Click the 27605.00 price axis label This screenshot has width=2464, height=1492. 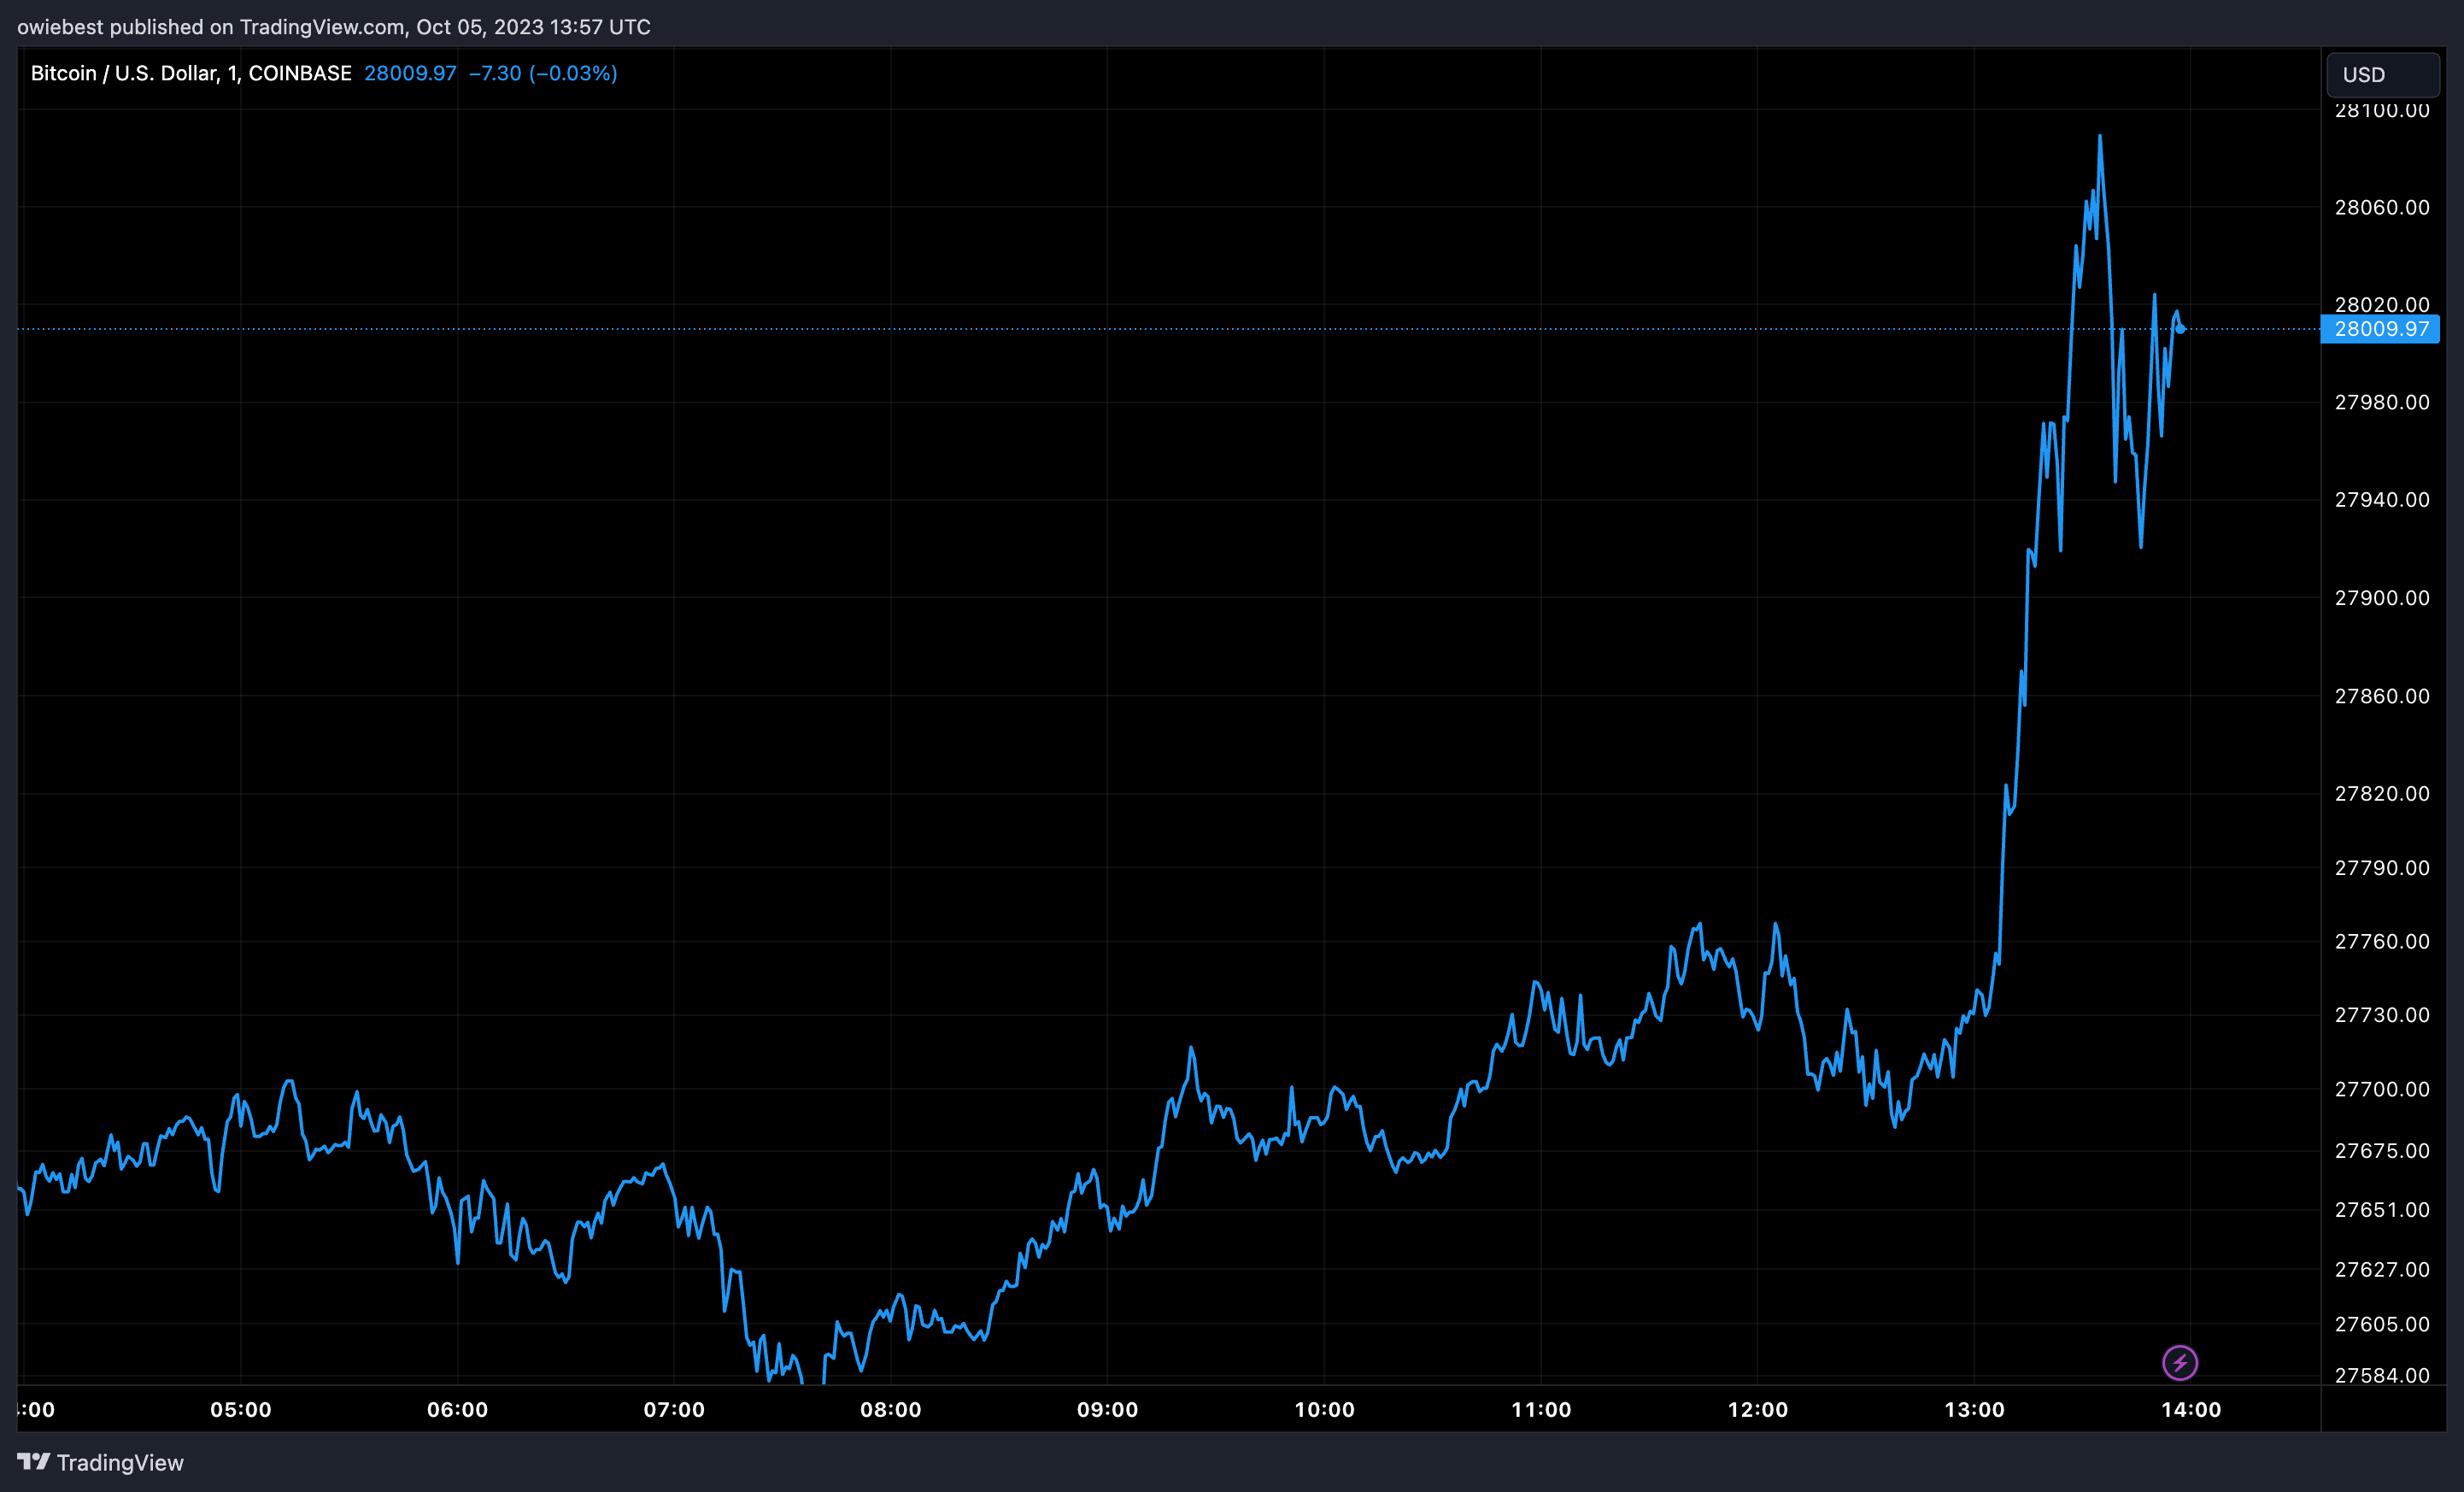click(x=2382, y=1324)
